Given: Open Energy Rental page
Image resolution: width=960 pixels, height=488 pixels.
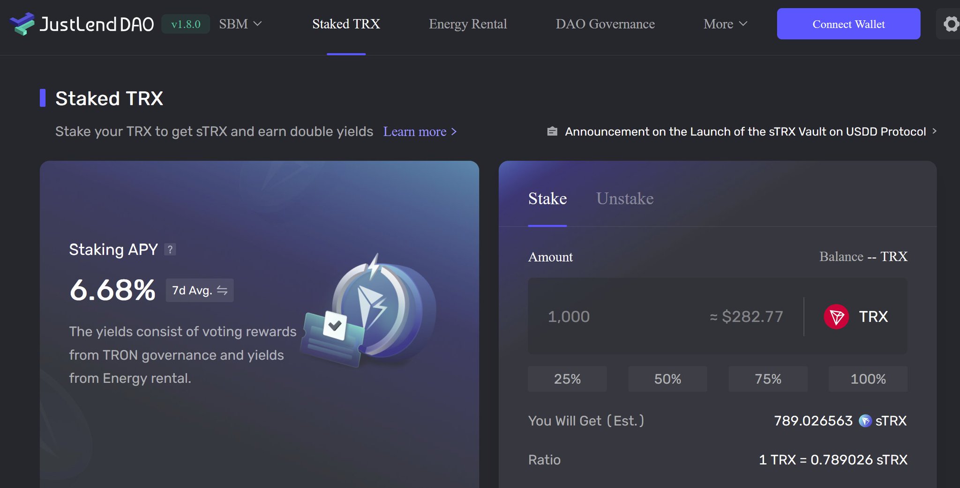Looking at the screenshot, I should (468, 24).
